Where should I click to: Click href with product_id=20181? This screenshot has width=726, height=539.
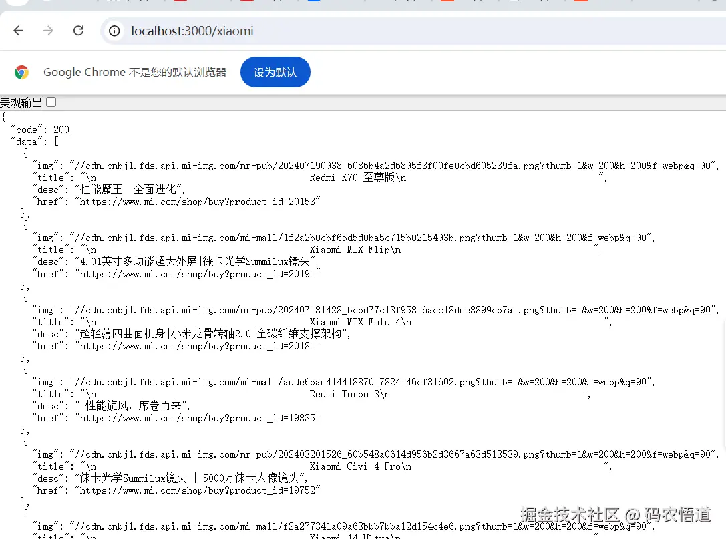[198, 347]
